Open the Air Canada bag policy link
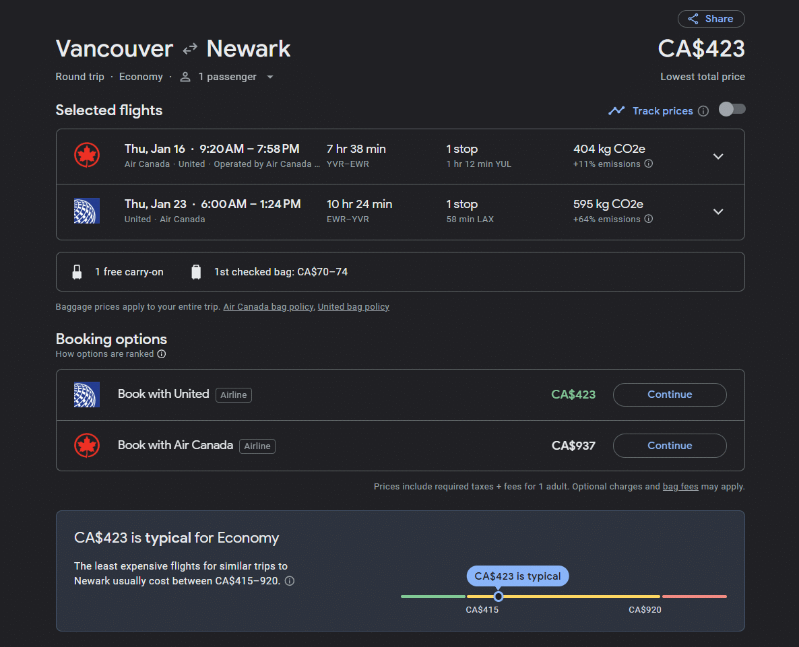 (268, 307)
